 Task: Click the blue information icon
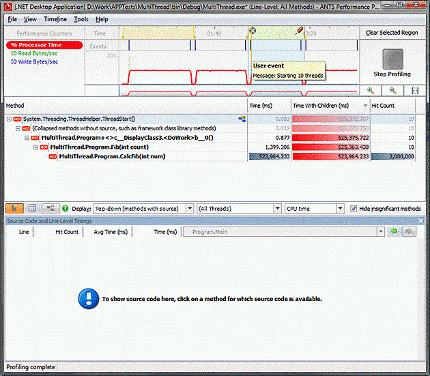tap(88, 299)
